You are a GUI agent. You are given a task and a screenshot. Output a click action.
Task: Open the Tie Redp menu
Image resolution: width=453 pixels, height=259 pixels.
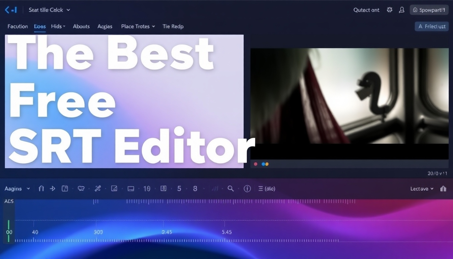pos(173,26)
